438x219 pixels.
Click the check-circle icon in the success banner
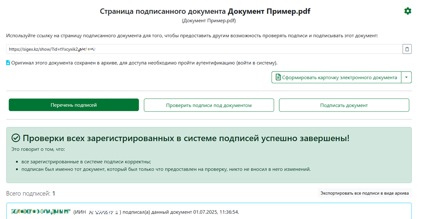(16, 138)
